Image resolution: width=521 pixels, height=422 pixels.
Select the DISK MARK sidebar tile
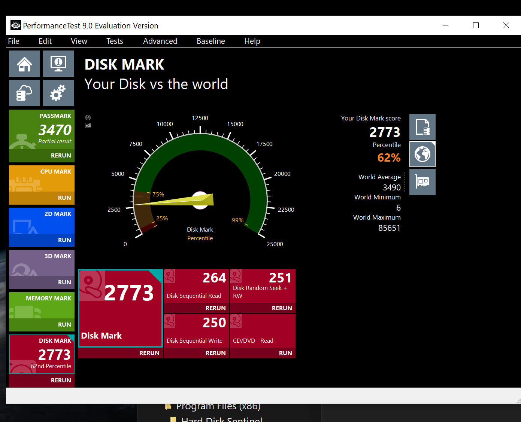[42, 354]
